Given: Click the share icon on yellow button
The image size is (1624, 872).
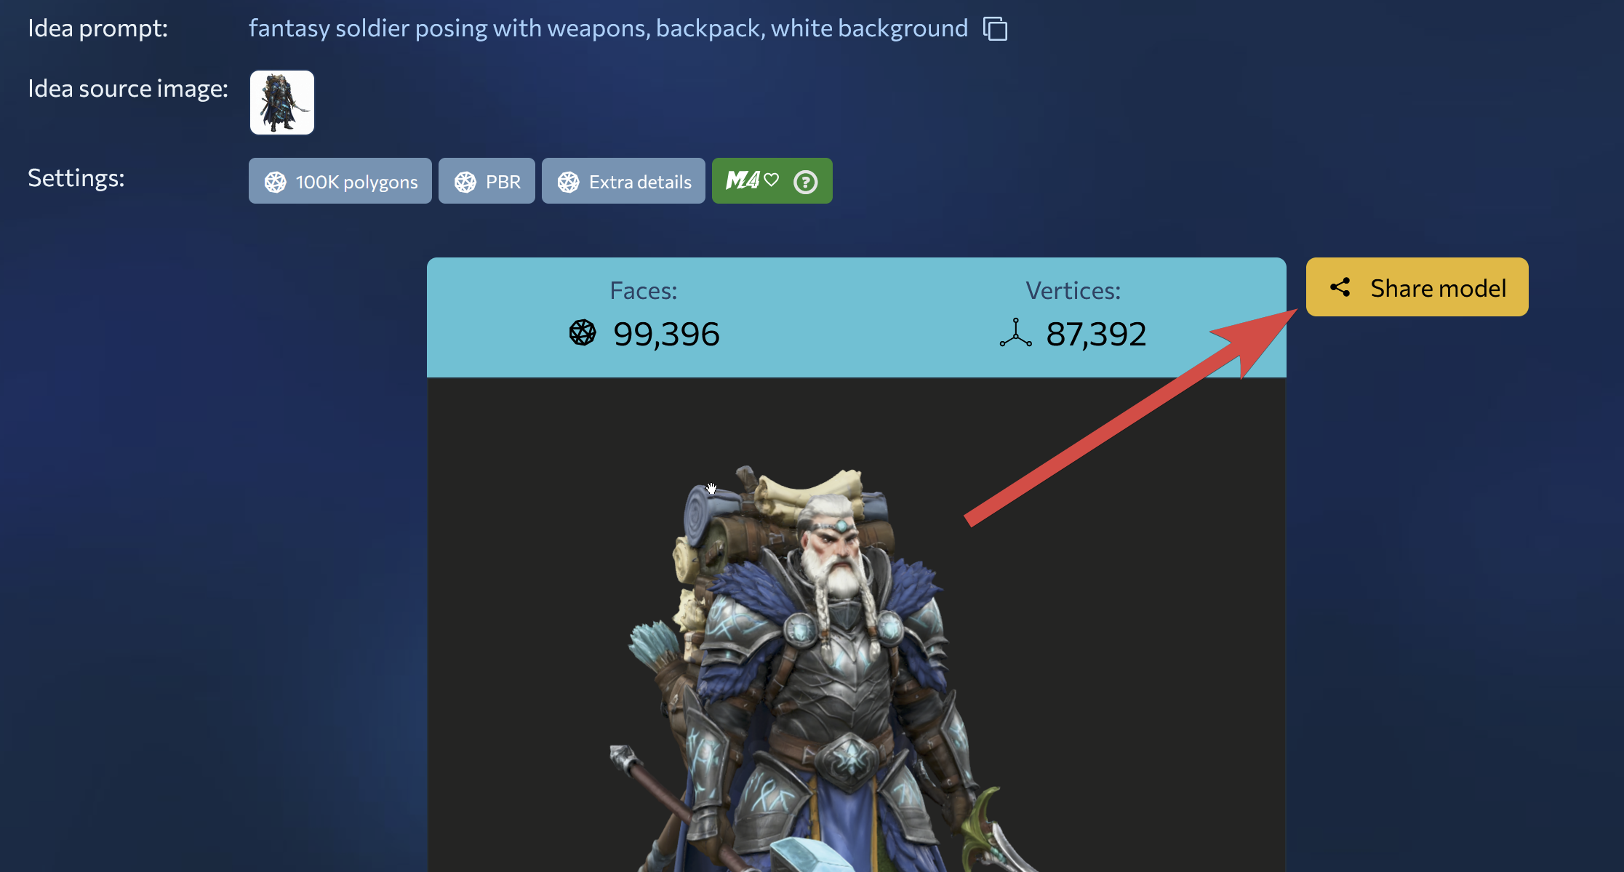Looking at the screenshot, I should coord(1340,287).
